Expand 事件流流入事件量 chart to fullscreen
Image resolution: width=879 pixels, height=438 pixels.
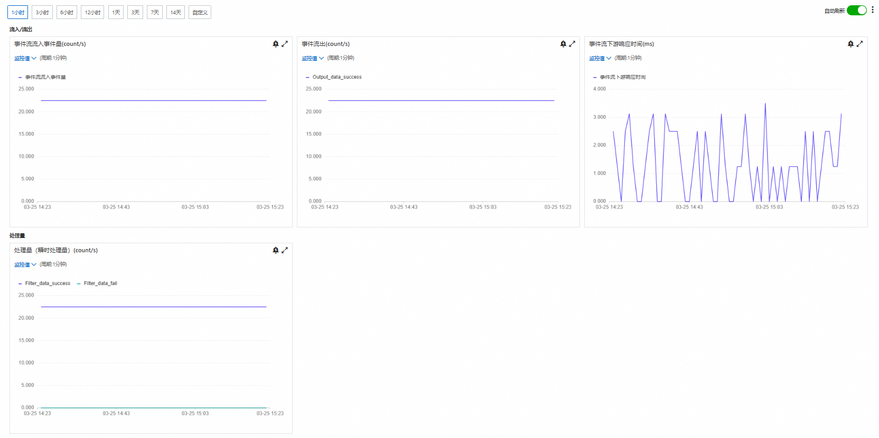[285, 44]
